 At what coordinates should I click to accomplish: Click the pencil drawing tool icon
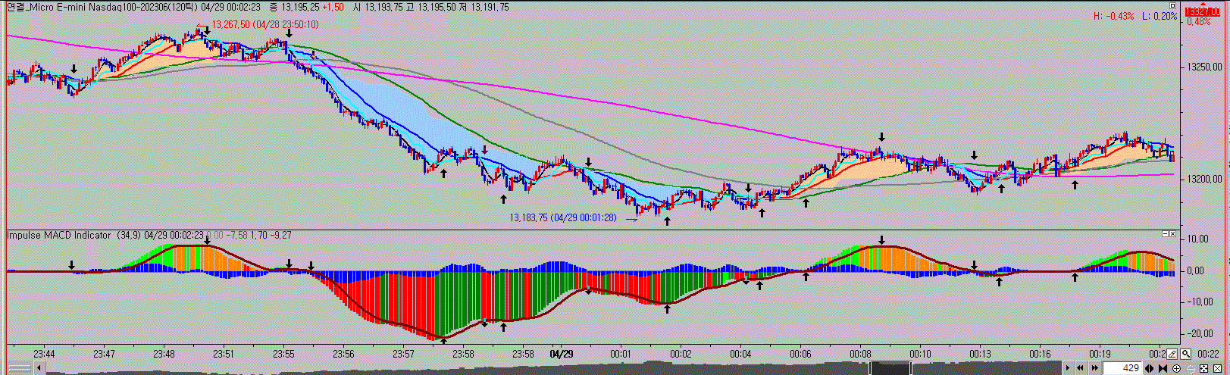pyautogui.click(x=1172, y=354)
